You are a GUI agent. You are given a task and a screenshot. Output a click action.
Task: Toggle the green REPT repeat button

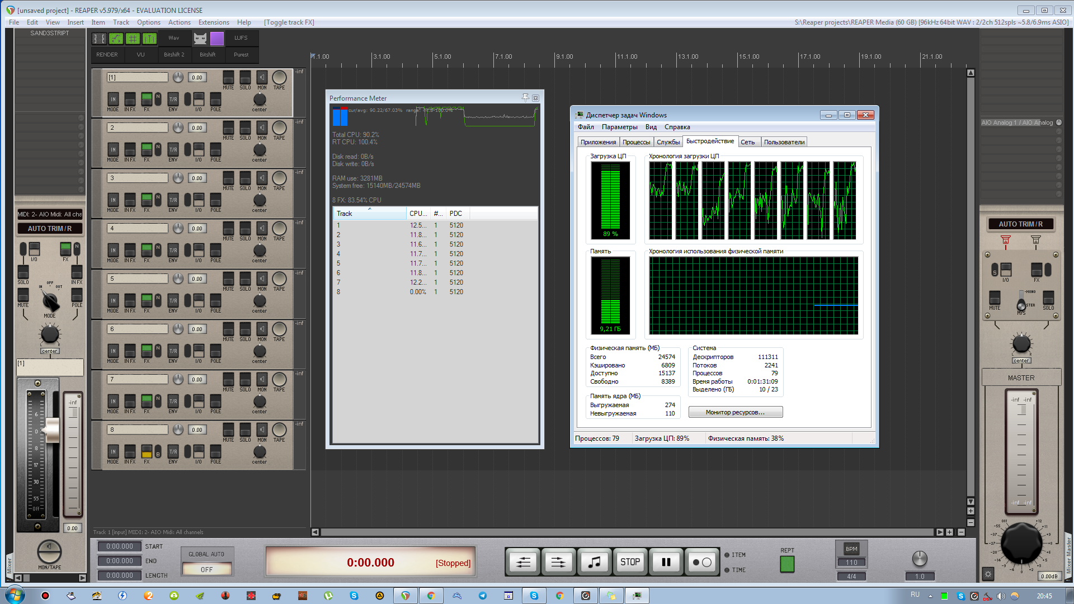pyautogui.click(x=787, y=564)
